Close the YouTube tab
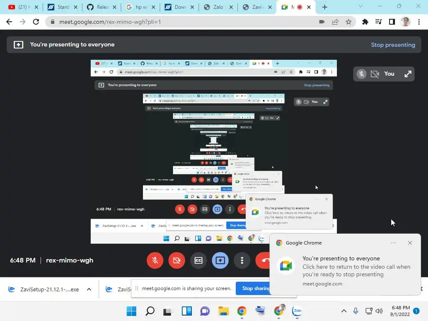The width and height of the screenshot is (428, 321). [36, 7]
